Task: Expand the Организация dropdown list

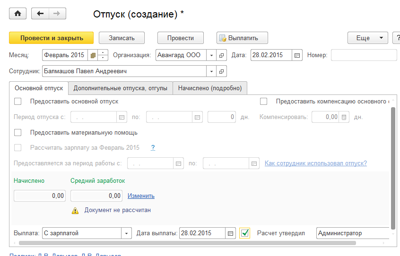Action: (211, 55)
